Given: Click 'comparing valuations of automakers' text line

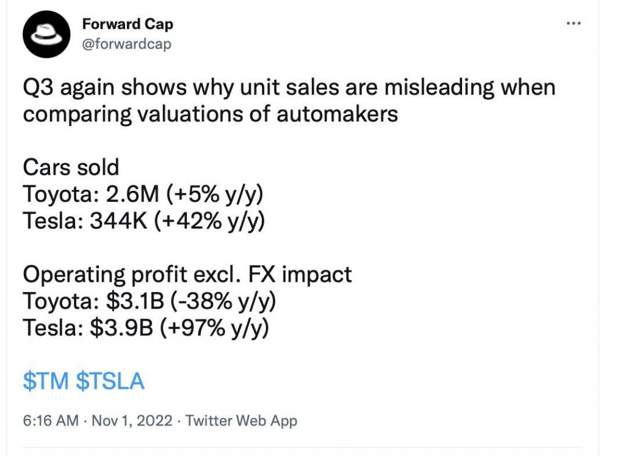Looking at the screenshot, I should [x=211, y=114].
